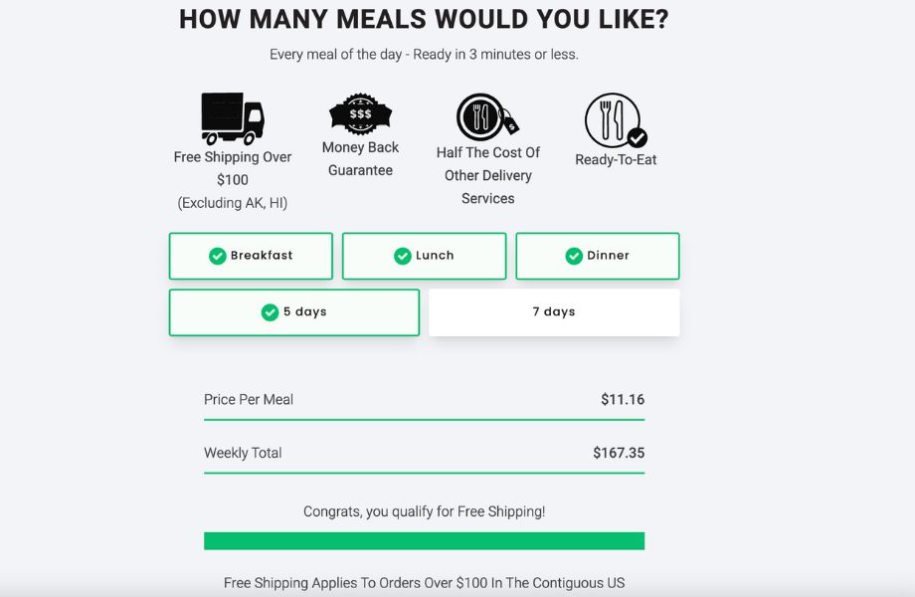
Task: Click the green free shipping progress bar
Action: click(424, 541)
